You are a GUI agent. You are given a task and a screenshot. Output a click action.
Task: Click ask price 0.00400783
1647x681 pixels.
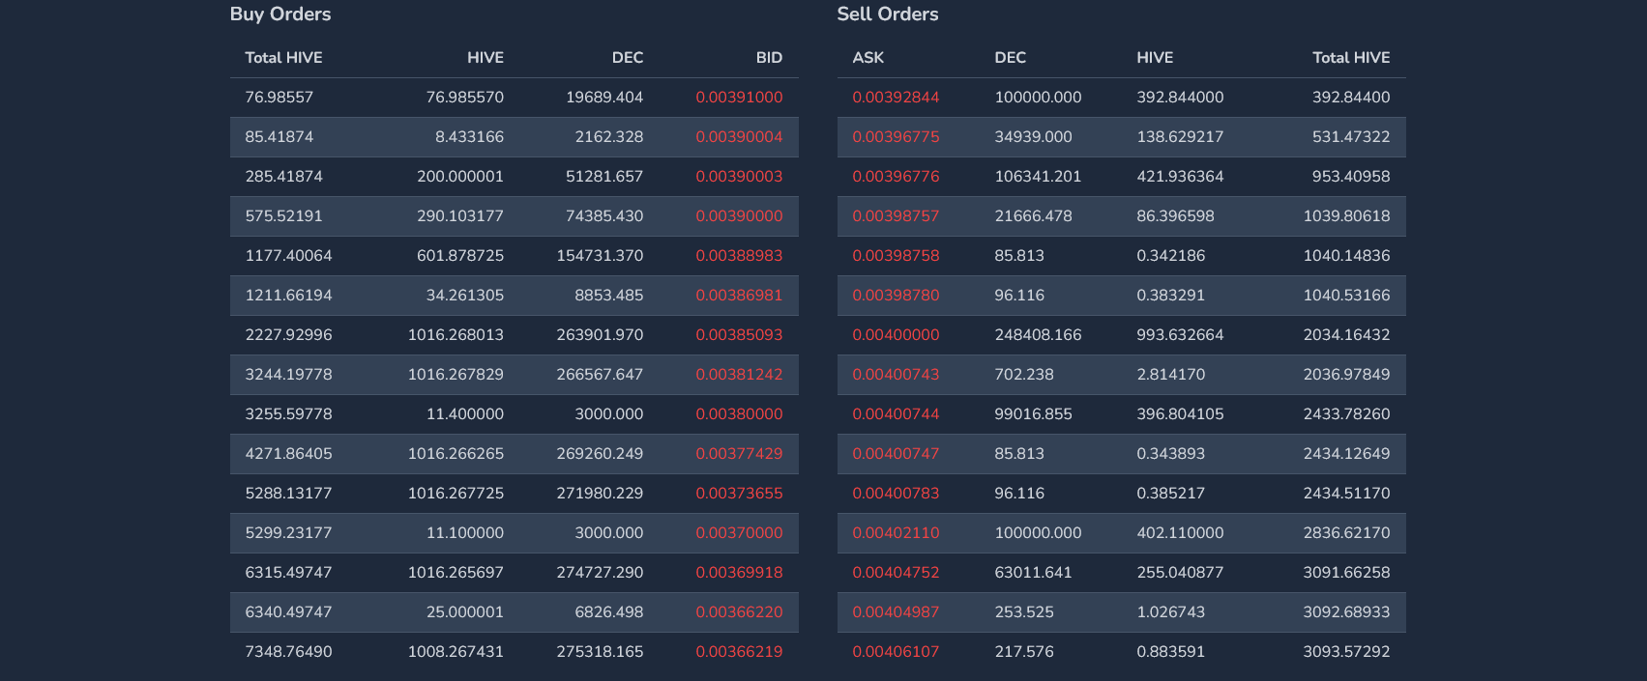click(x=896, y=494)
